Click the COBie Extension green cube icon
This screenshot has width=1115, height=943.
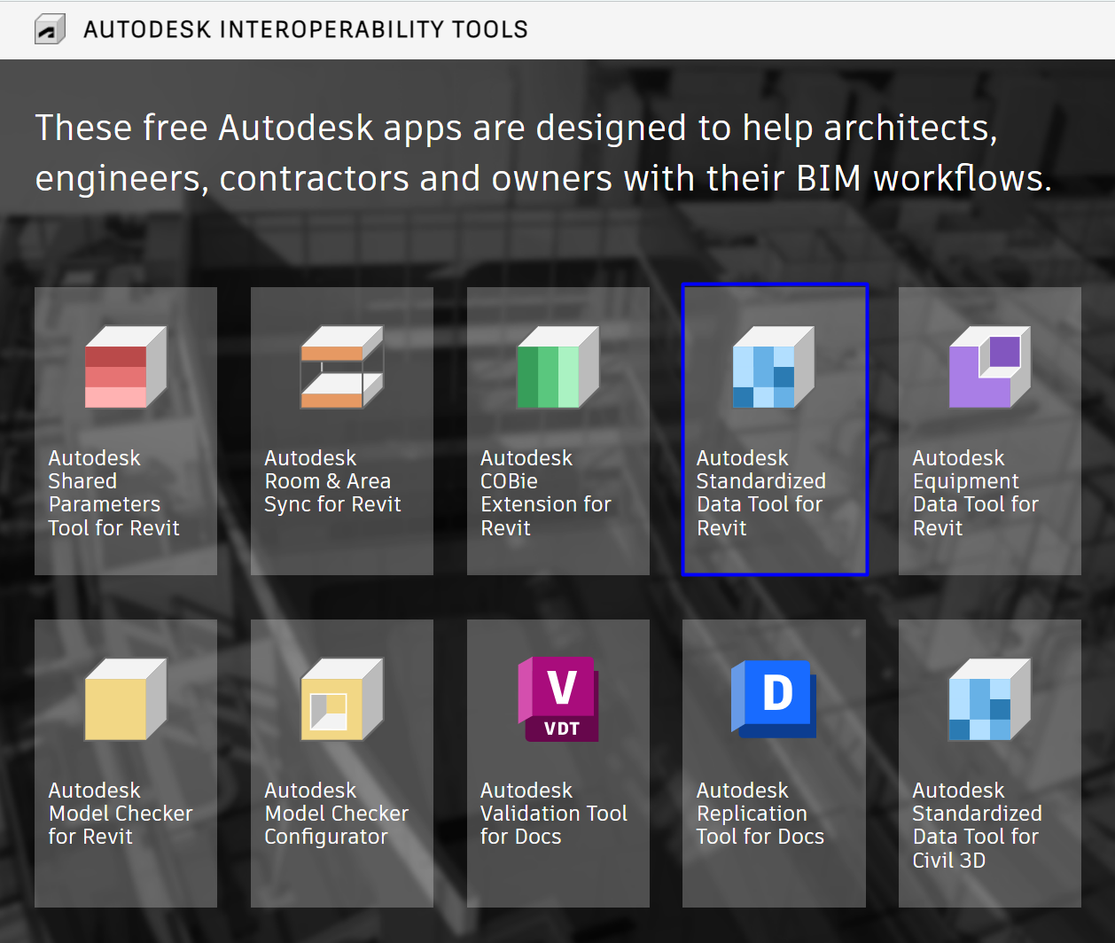tap(558, 367)
